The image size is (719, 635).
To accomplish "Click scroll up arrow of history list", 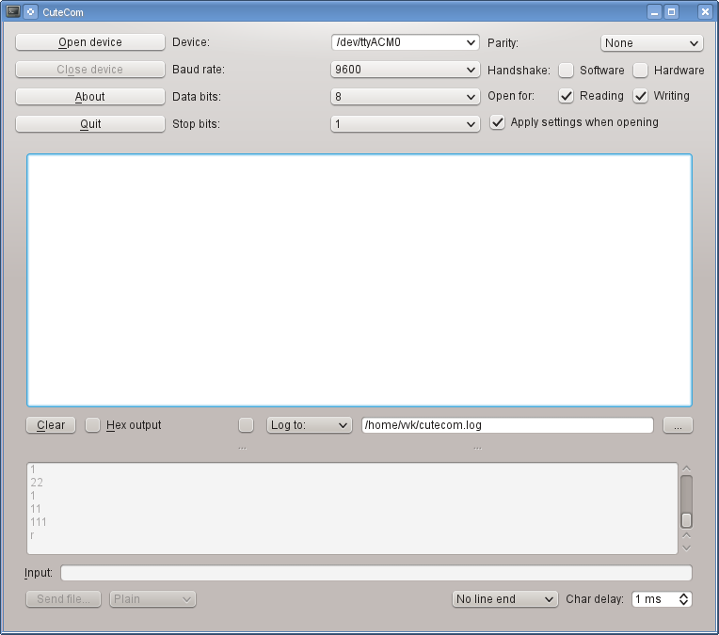I will coord(686,468).
